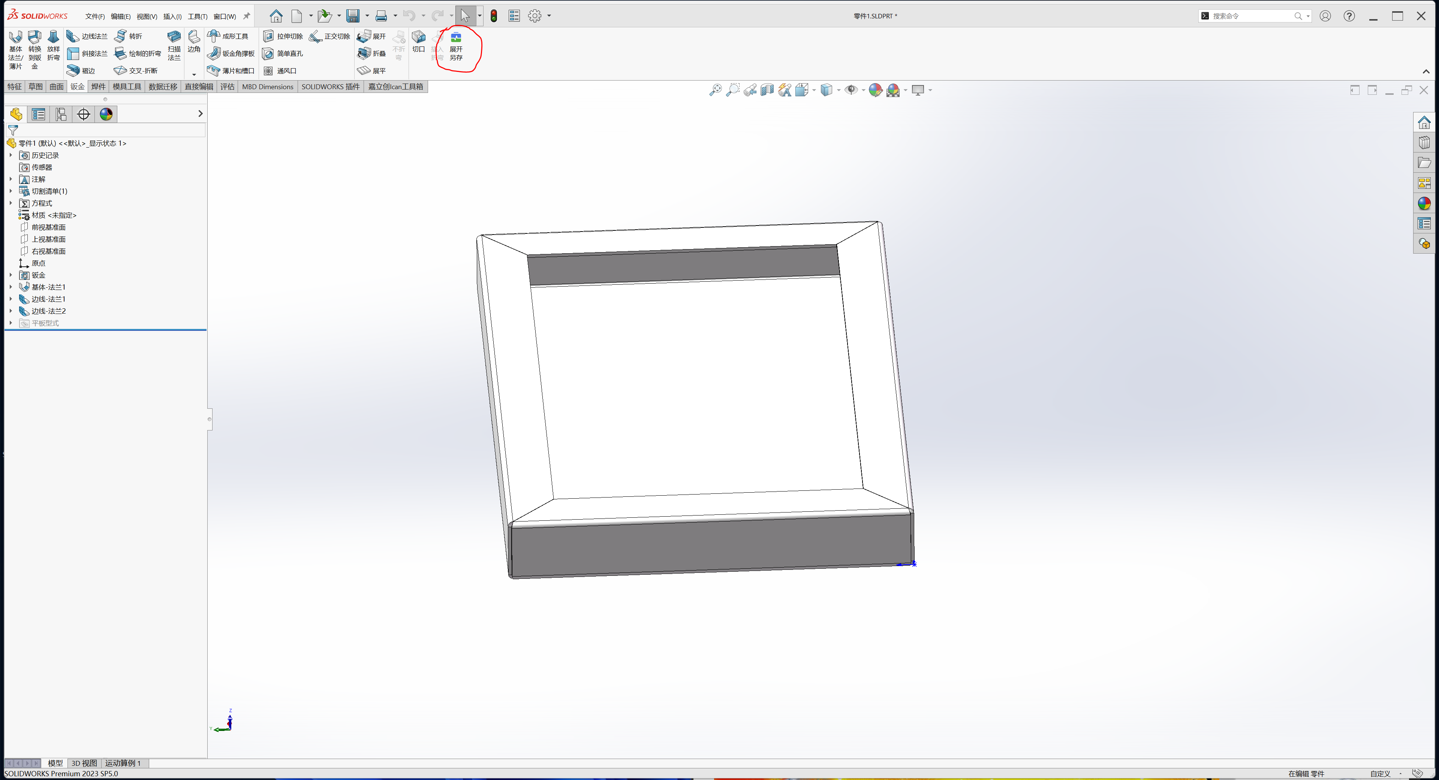Switch to the 特征 ribbon tab
This screenshot has width=1439, height=780.
15,87
